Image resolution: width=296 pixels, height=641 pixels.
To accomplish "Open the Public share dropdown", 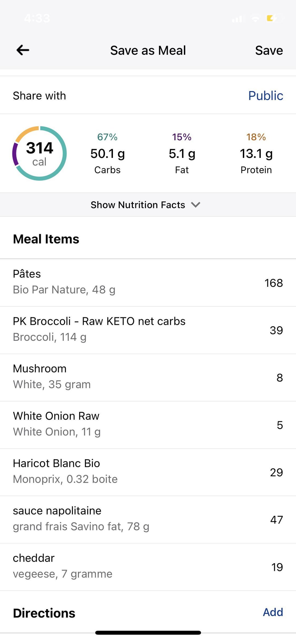I will pyautogui.click(x=265, y=96).
